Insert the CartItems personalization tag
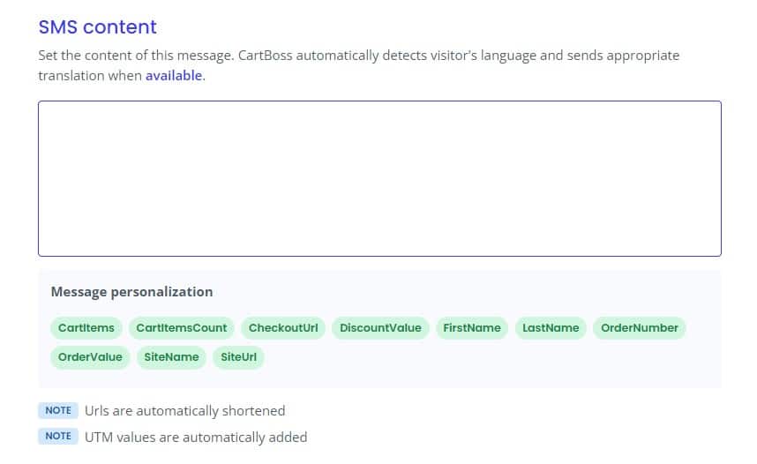The width and height of the screenshot is (757, 464). point(86,328)
